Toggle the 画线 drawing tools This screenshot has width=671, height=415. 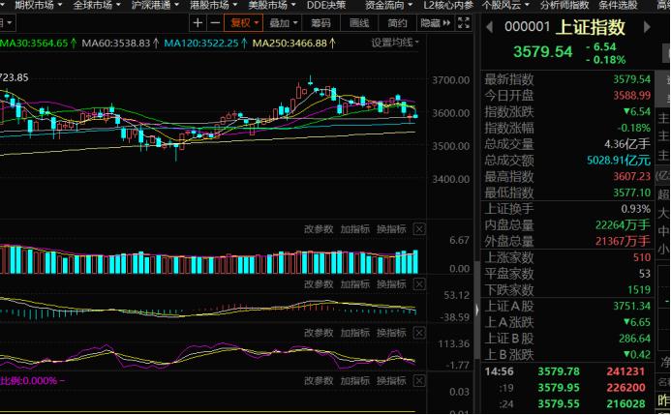tap(358, 23)
